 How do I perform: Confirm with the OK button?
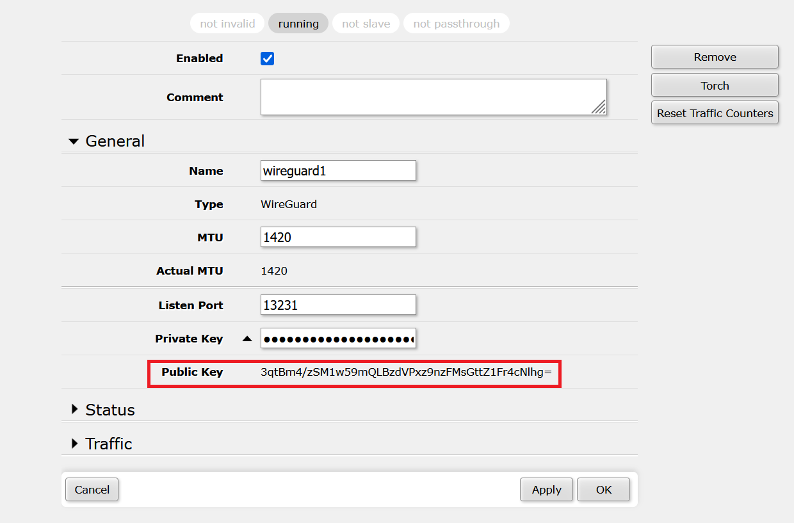click(x=603, y=490)
